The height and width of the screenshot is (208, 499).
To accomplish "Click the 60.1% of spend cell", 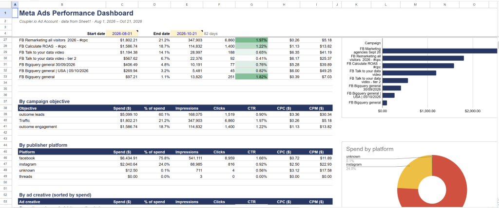I will tap(154, 114).
